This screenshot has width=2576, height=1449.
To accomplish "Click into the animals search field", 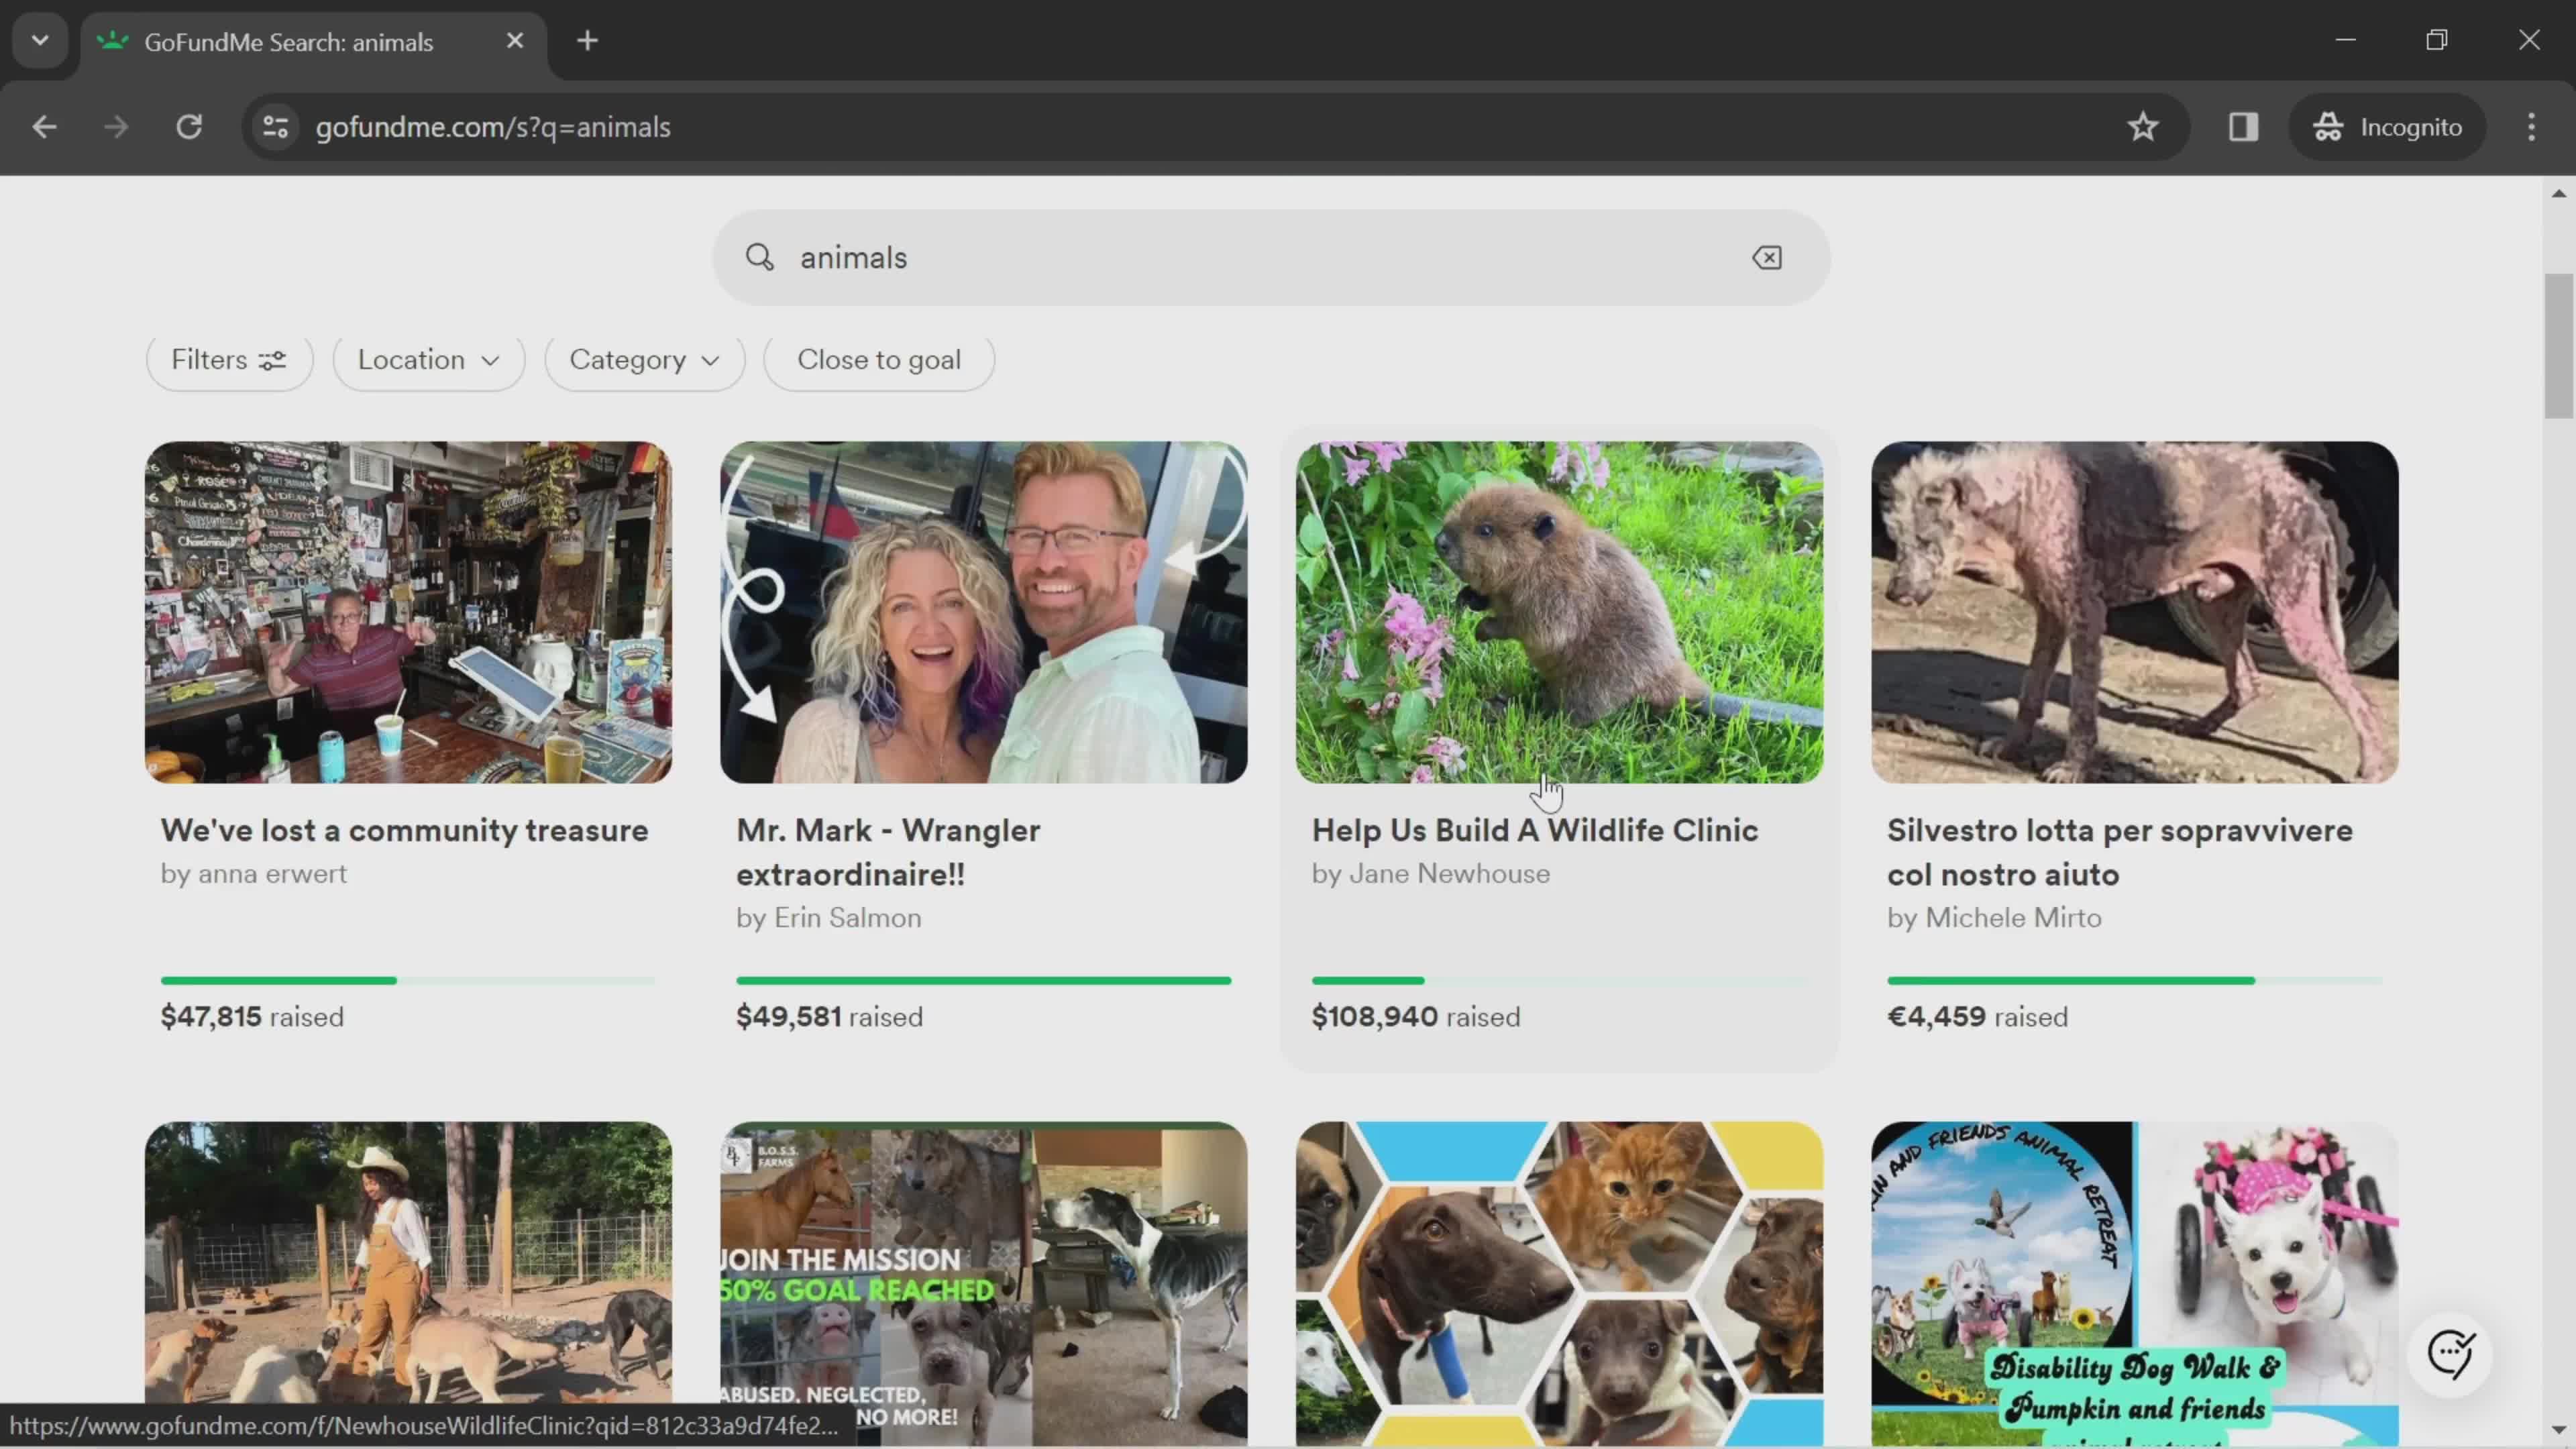I will tap(1271, 257).
